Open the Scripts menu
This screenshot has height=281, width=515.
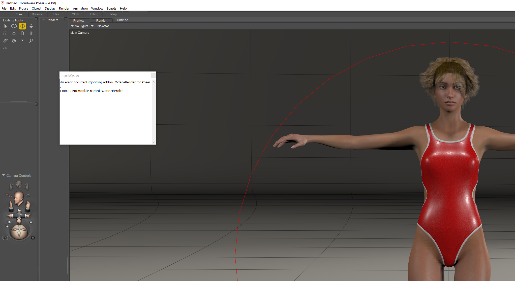(111, 8)
